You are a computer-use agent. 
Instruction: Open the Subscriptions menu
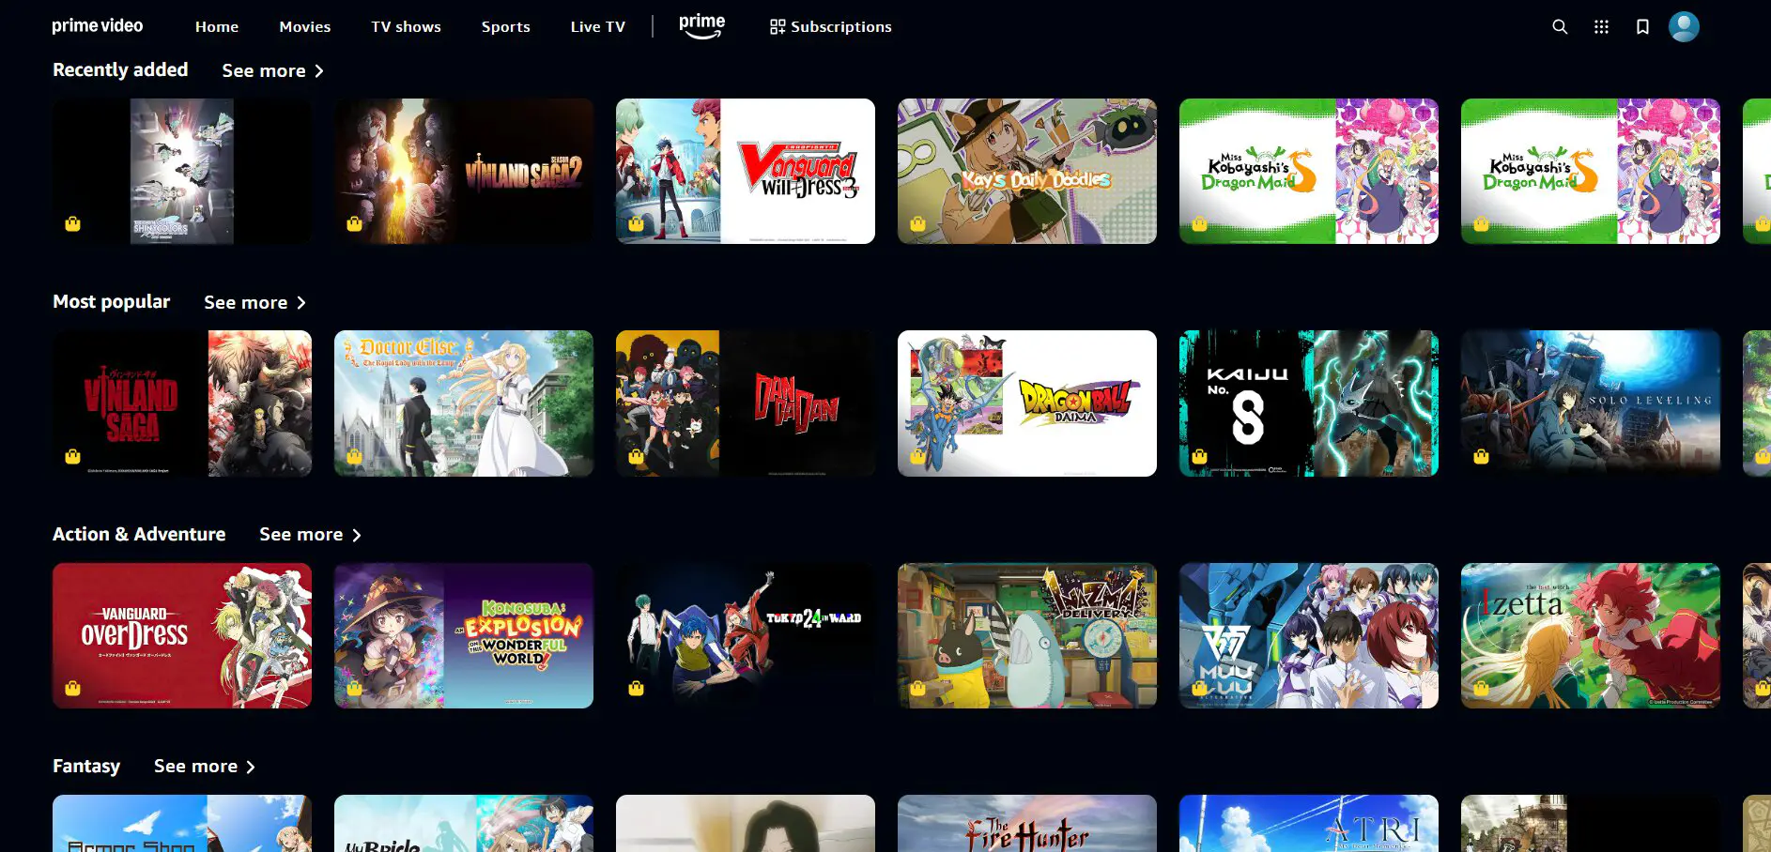(830, 27)
